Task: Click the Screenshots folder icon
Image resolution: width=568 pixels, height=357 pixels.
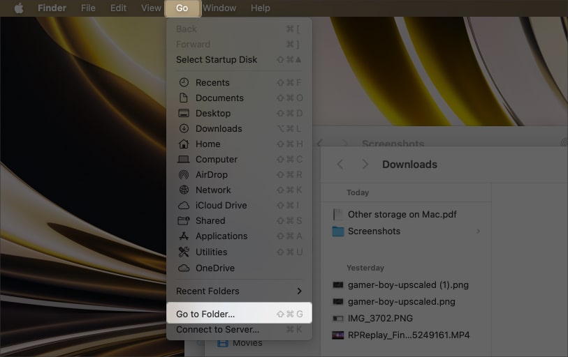Action: coord(338,231)
